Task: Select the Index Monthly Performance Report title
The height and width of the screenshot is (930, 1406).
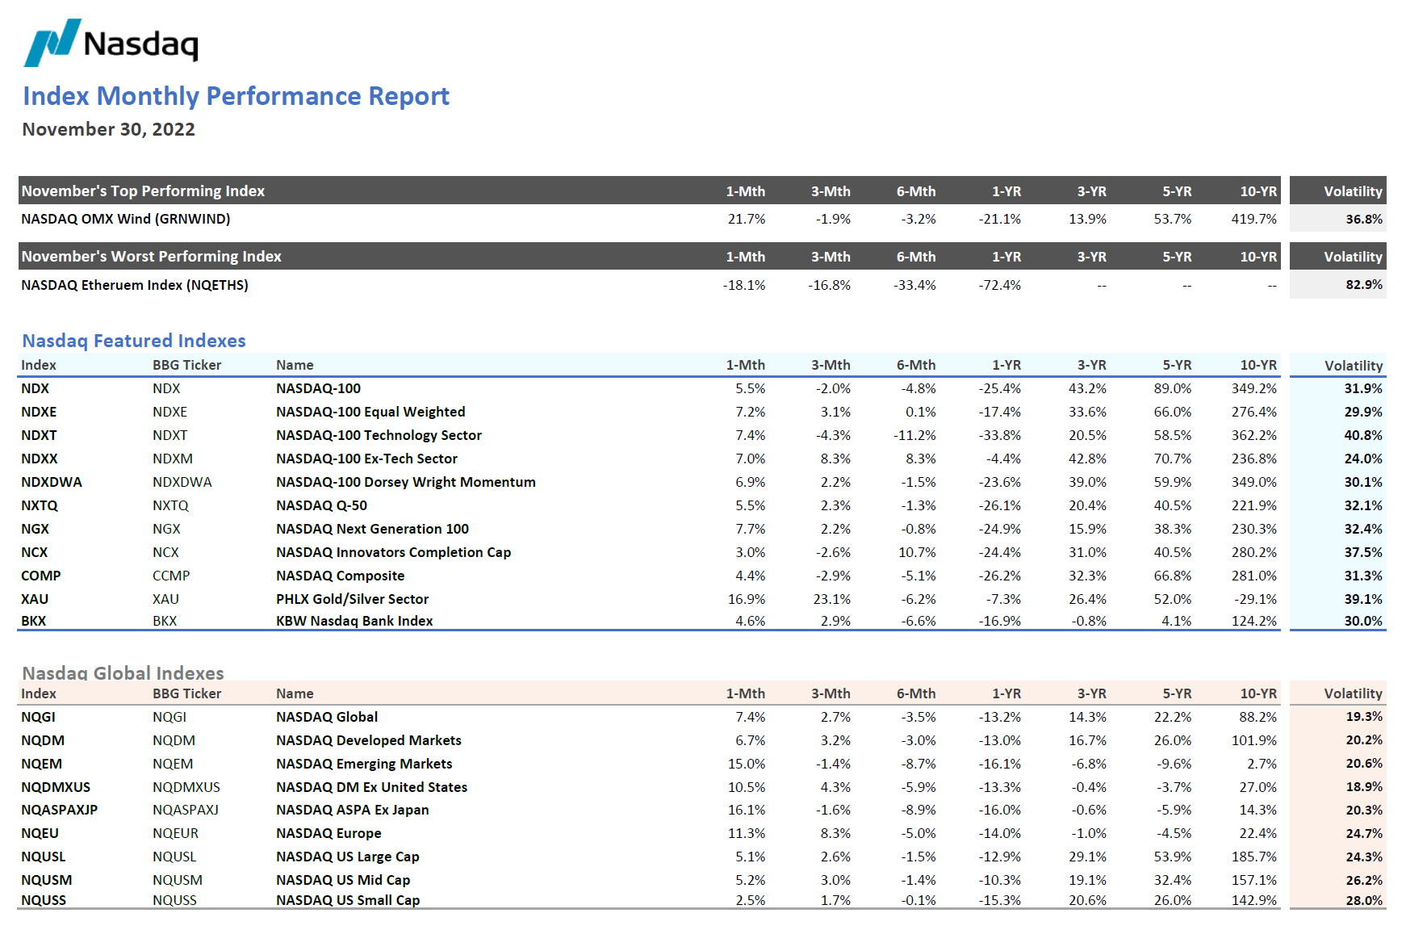Action: pos(236,96)
